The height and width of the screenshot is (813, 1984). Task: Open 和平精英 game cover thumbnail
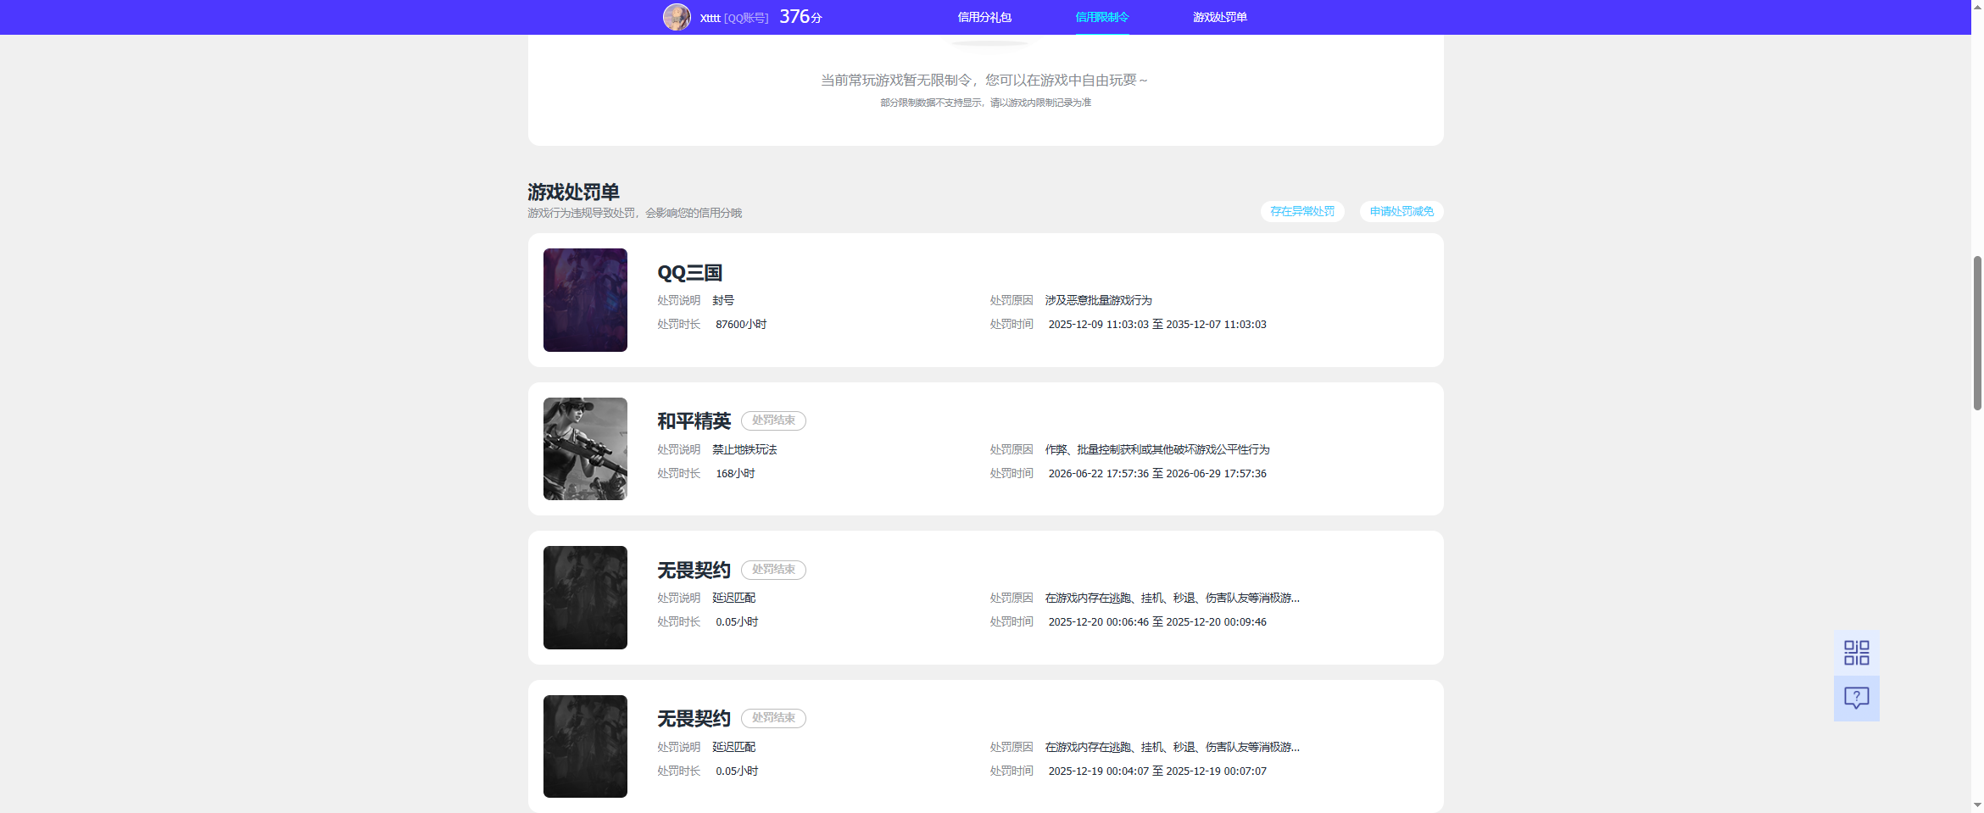[x=585, y=448]
